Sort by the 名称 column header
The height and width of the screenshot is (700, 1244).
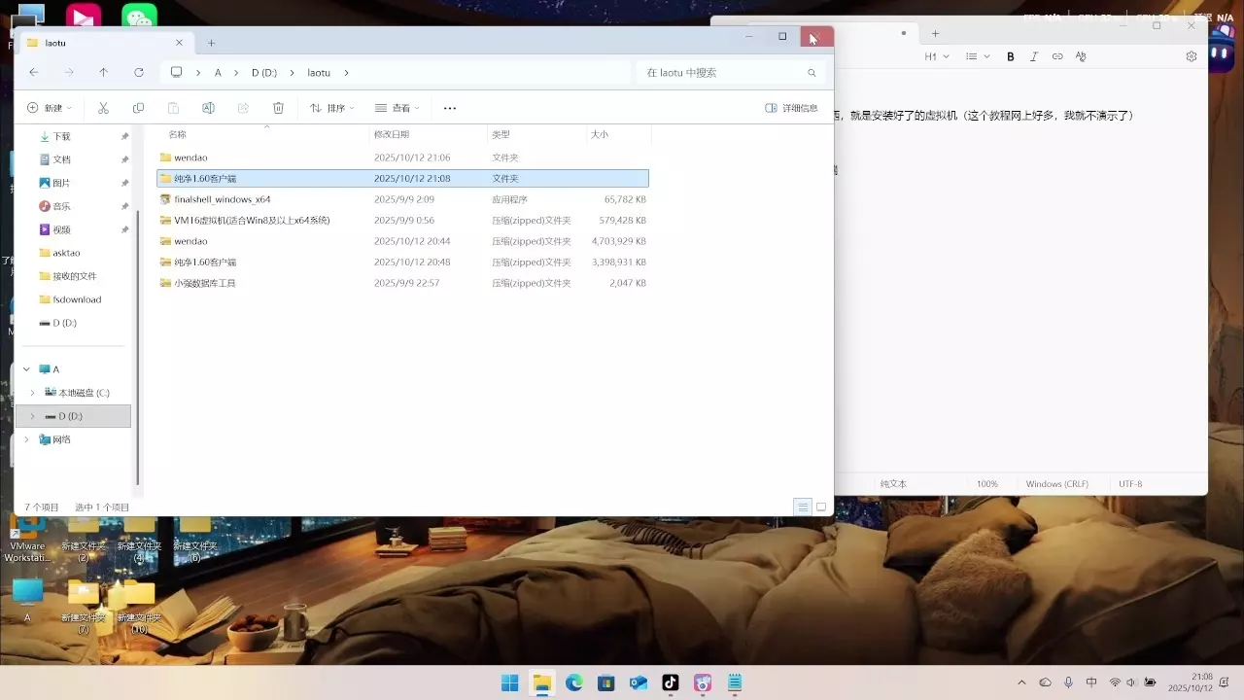177,134
